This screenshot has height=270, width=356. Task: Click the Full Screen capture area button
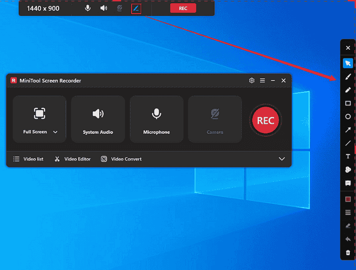click(39, 119)
